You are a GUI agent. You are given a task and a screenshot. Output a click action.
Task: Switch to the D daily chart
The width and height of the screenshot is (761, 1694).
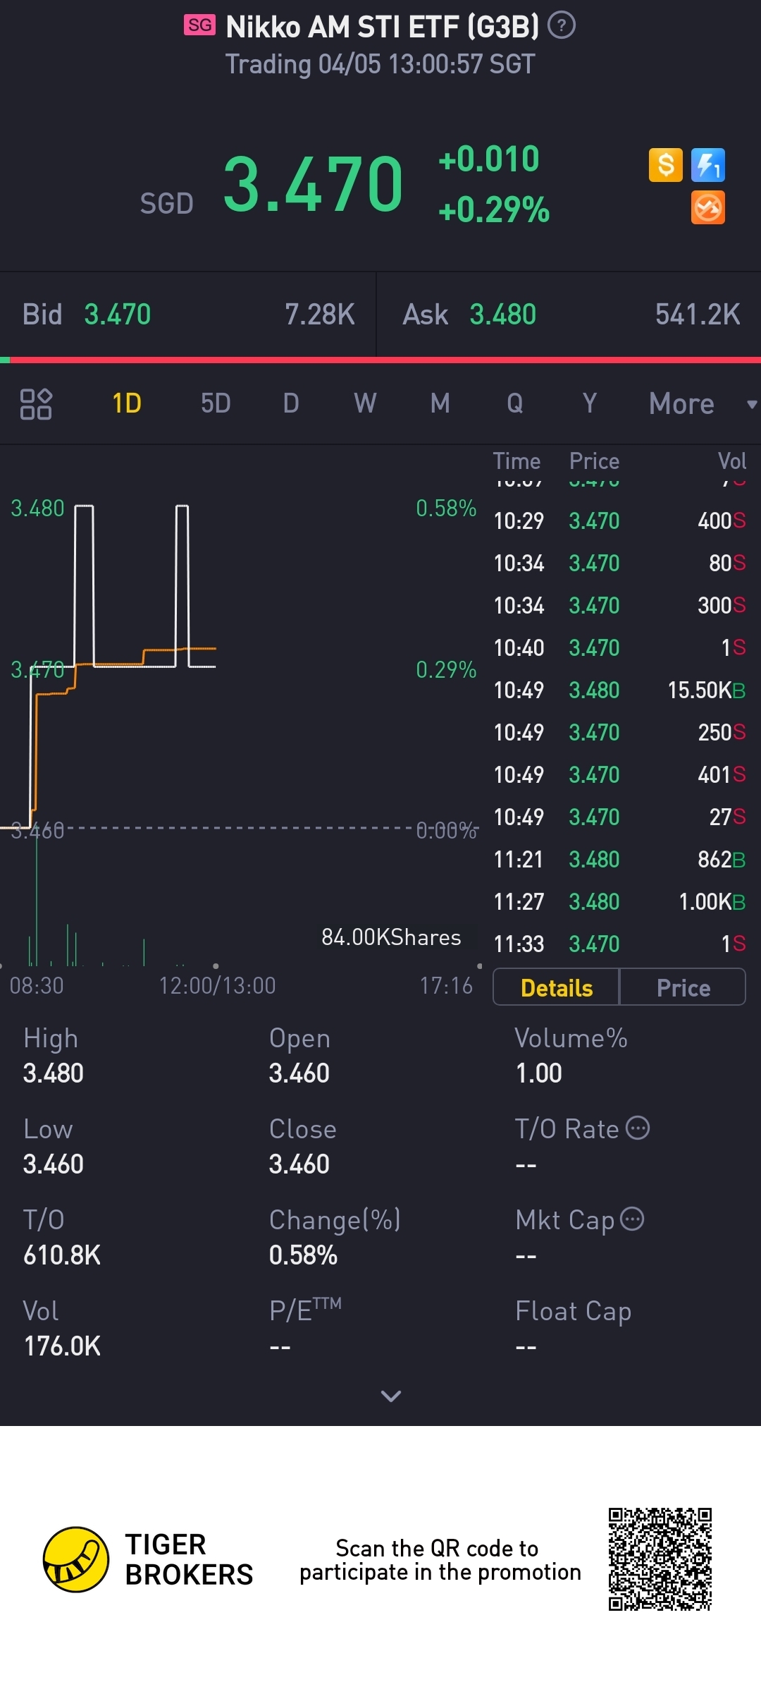coord(291,404)
